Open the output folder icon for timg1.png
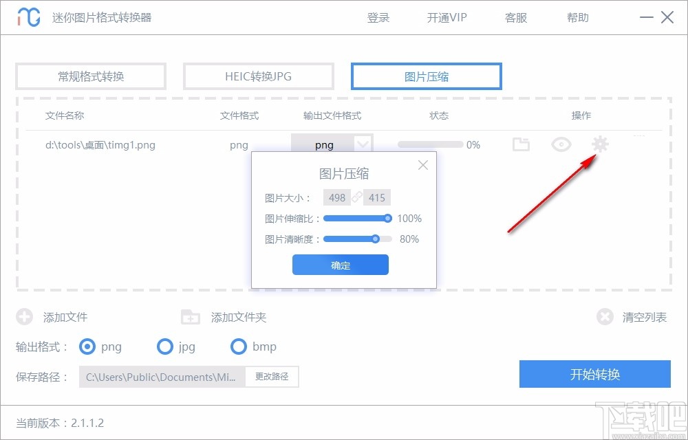688x440 pixels. [521, 144]
